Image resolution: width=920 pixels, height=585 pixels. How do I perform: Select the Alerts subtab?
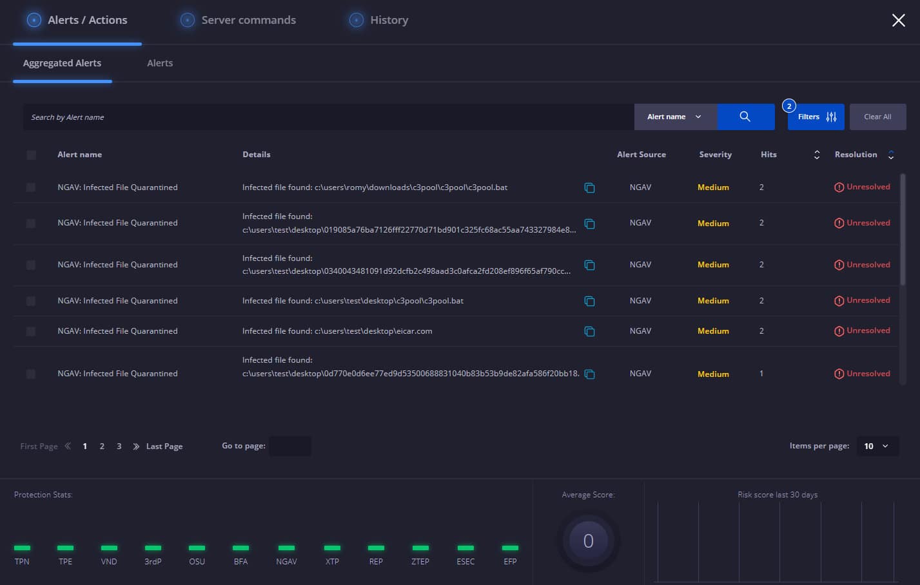(x=160, y=63)
